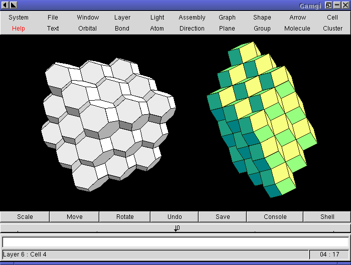
Task: Click the command text entry field
Action: pos(175,242)
